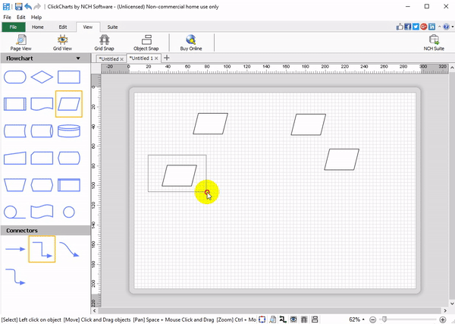
Task: Select the card shape with clipped corner
Action: coord(42,158)
